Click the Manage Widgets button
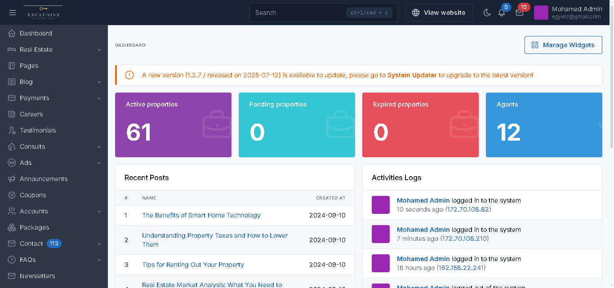 tap(563, 44)
